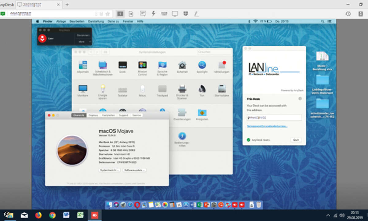Open Drucker & Scanner preferences
Screen dimensions: 368x221
(x=182, y=92)
